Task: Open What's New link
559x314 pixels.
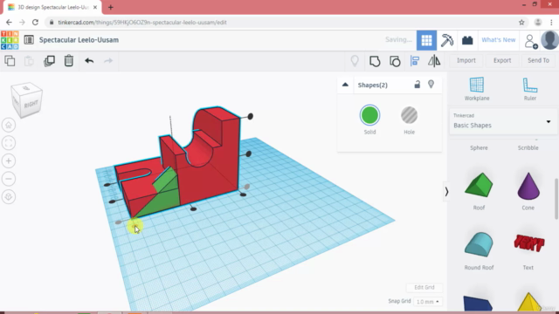Action: click(x=499, y=40)
